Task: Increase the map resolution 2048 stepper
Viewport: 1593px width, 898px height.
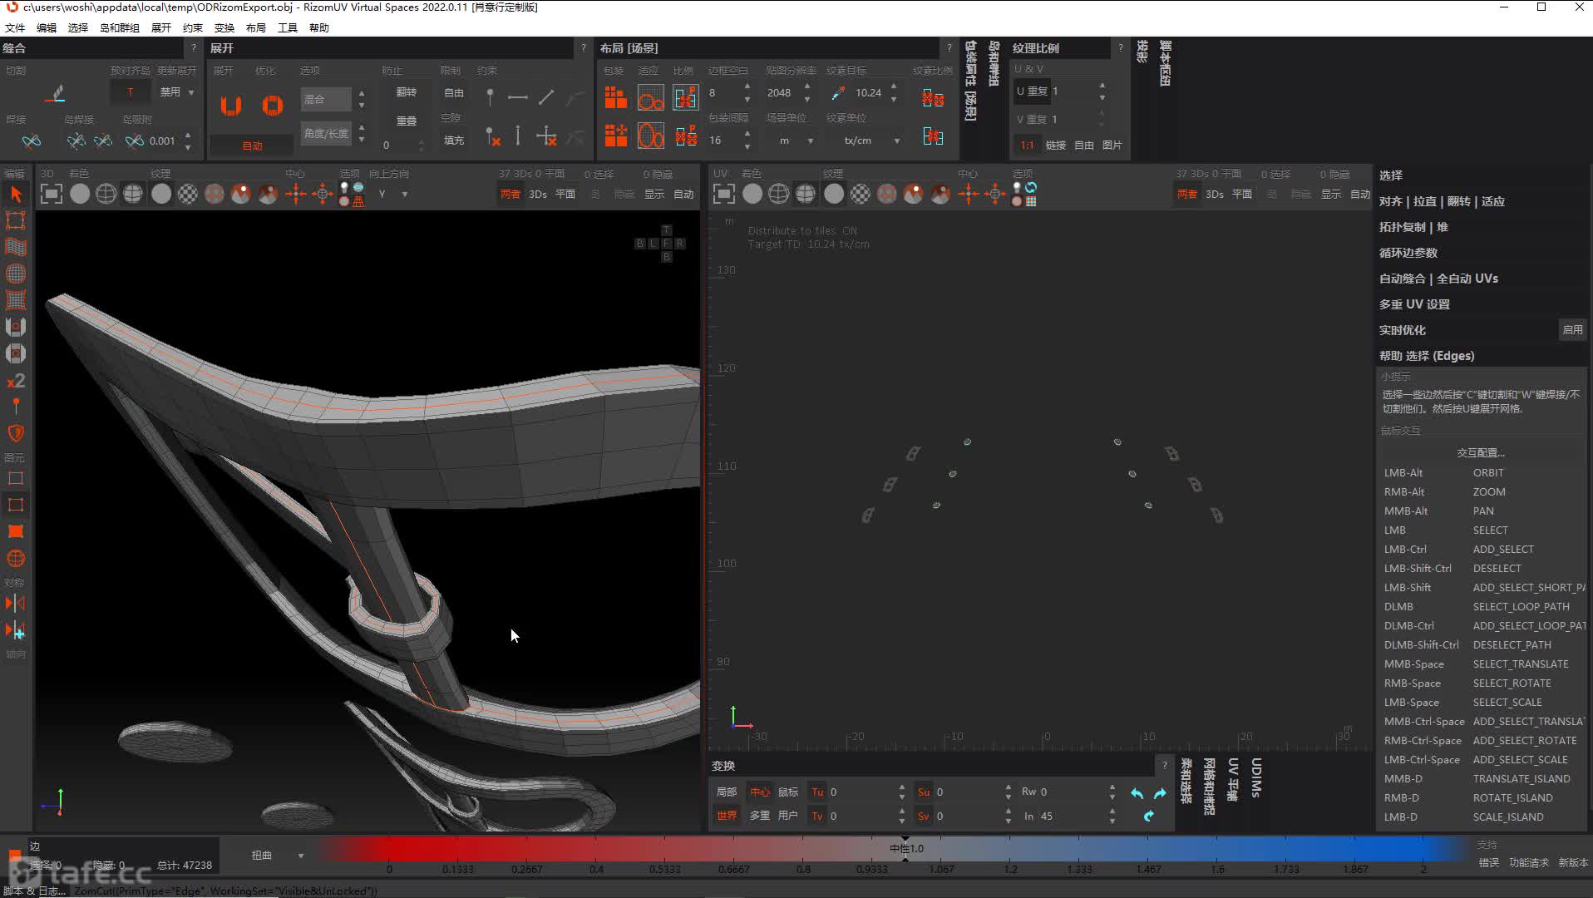Action: click(x=807, y=86)
